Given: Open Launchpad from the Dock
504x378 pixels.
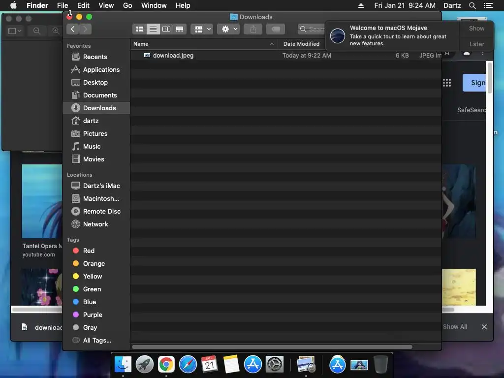Looking at the screenshot, I should click(145, 365).
